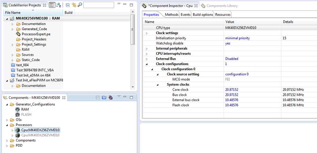Expand the Components folder in Components view
The image size is (317, 153).
pos(7,141)
